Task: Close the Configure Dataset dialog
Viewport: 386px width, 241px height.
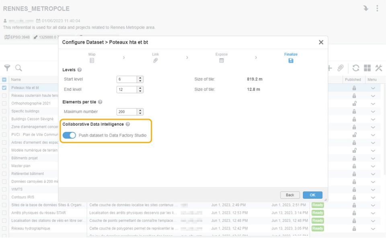Action: 321,42
